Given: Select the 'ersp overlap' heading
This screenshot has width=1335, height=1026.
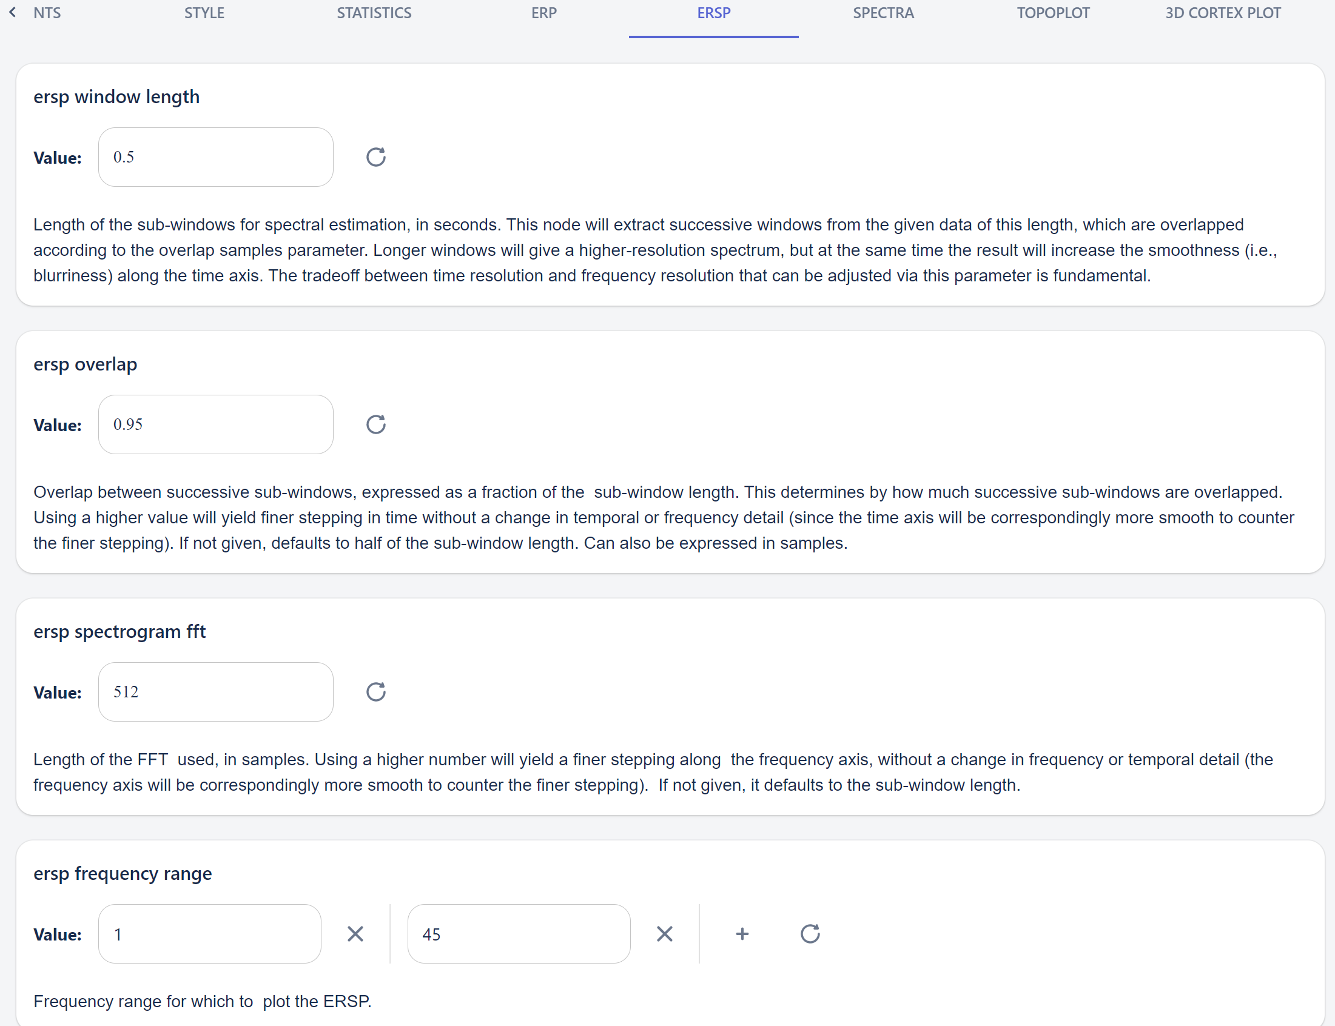Looking at the screenshot, I should 85,364.
